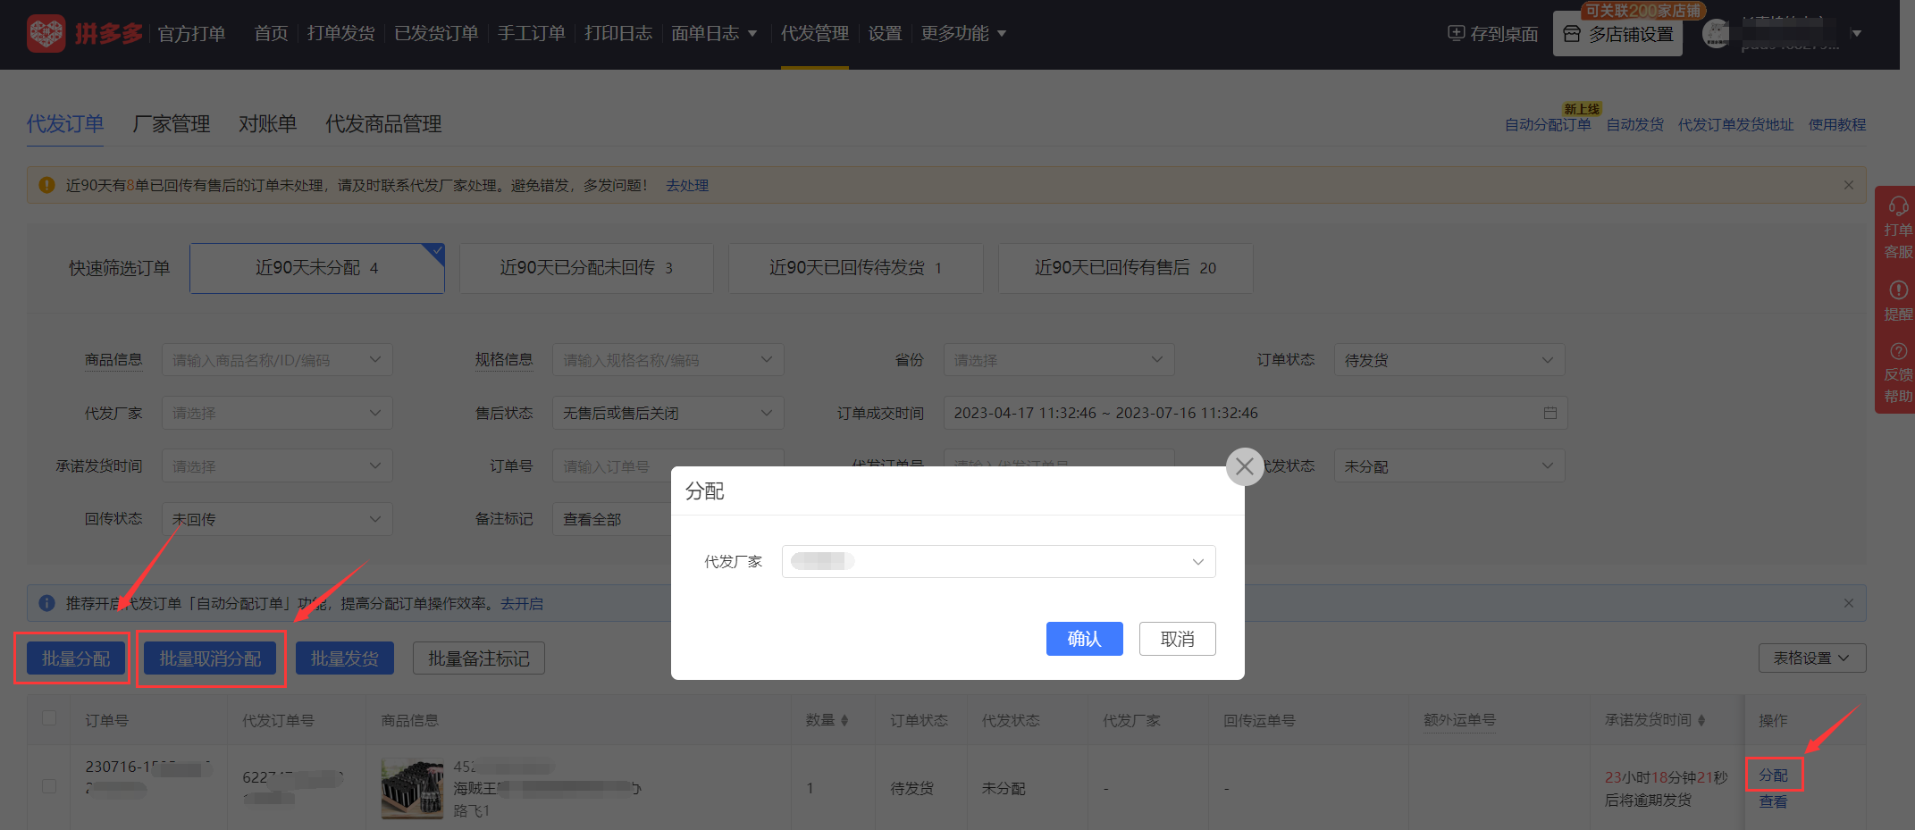The height and width of the screenshot is (830, 1915).
Task: Expand the 表格设置 dropdown
Action: point(1811,658)
